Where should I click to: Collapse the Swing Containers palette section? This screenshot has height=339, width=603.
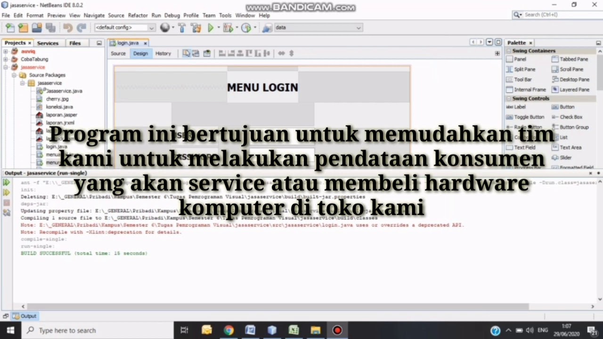coord(509,51)
